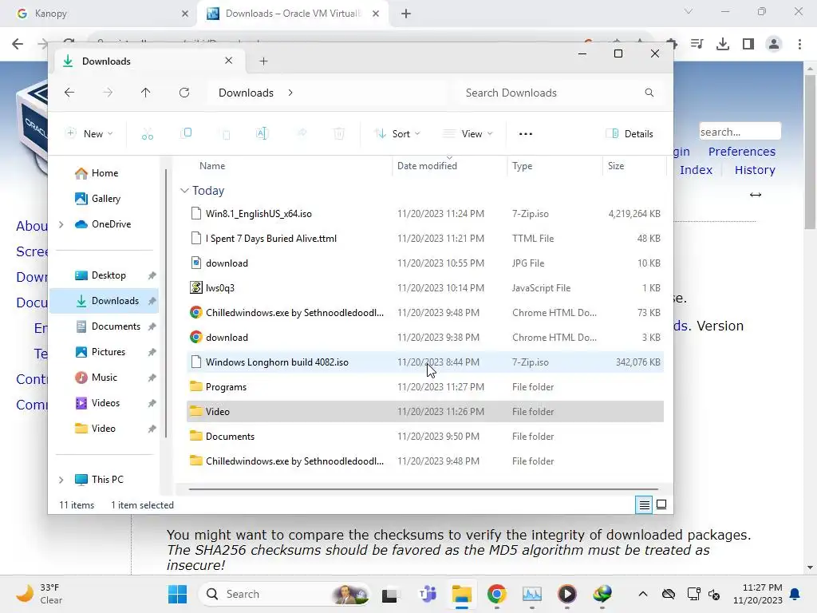817x613 pixels.
Task: Expand OneDrive in the navigation pane
Action: [61, 224]
